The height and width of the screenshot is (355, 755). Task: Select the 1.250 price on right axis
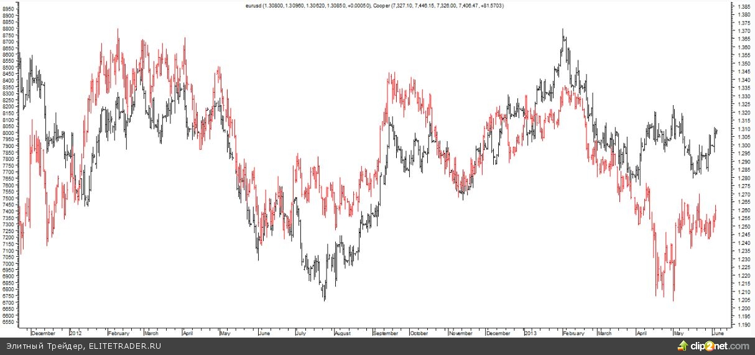pos(742,226)
